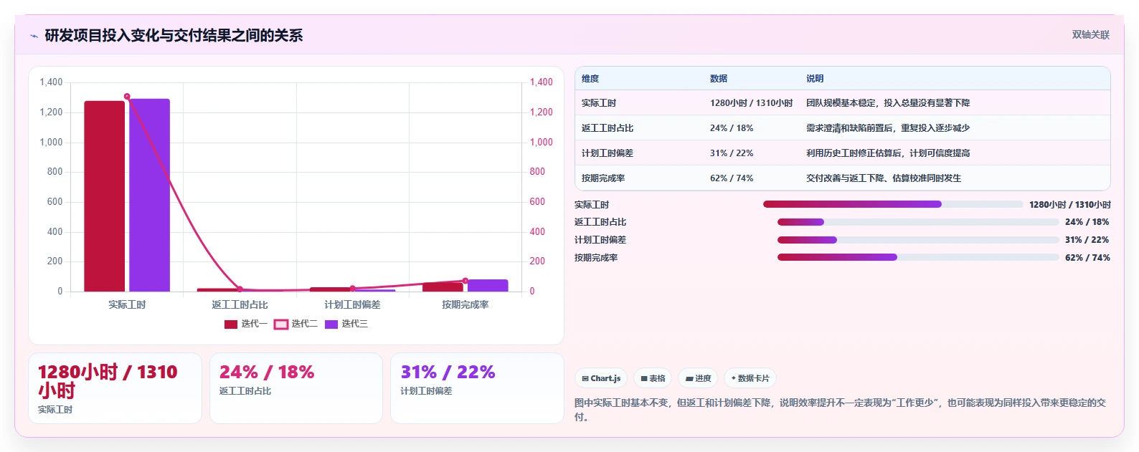This screenshot has height=452, width=1139.
Task: Toggle the 迭代一 legend series
Action: coord(245,324)
